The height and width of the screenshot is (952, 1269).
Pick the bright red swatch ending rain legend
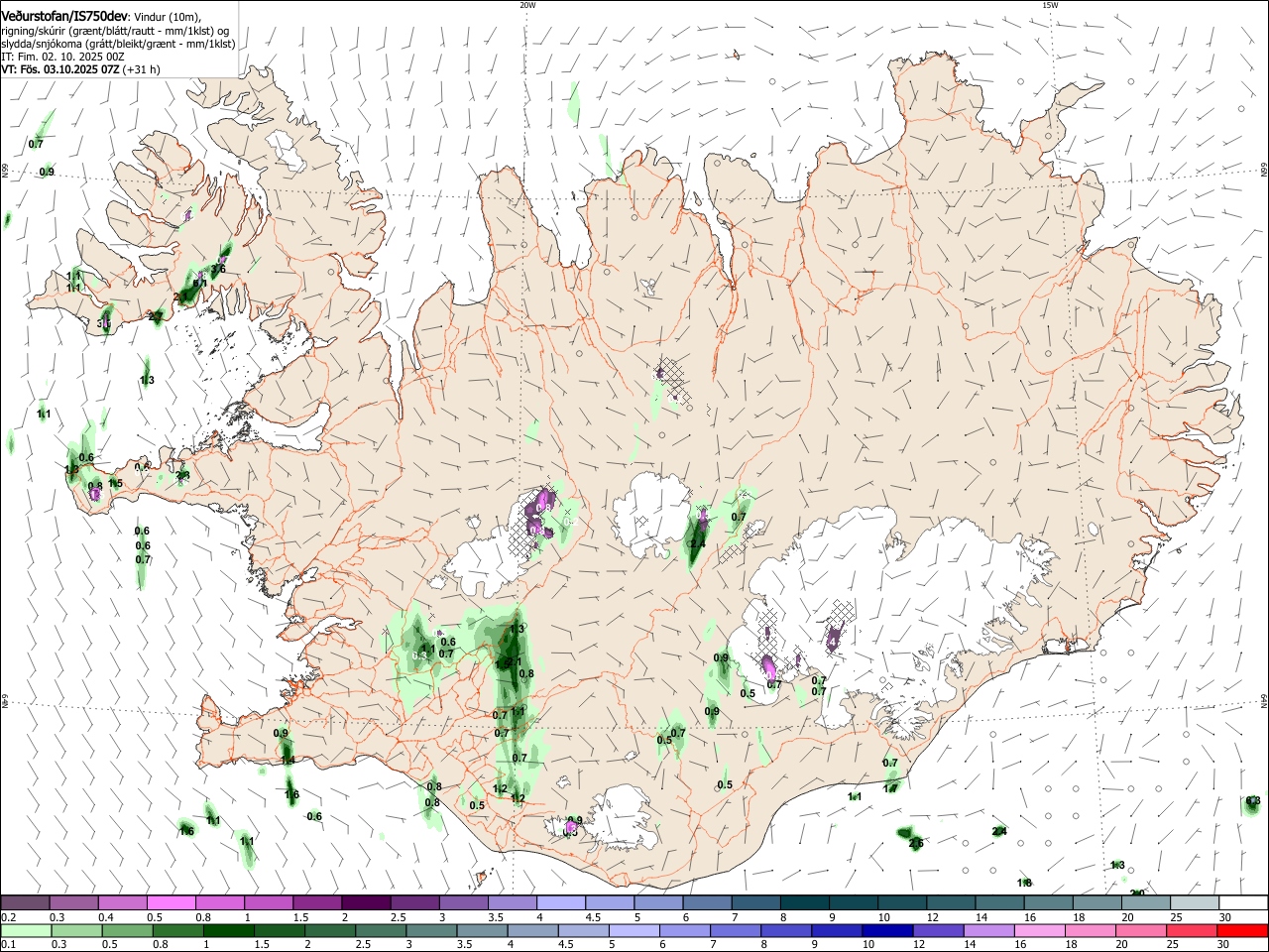(1241, 930)
